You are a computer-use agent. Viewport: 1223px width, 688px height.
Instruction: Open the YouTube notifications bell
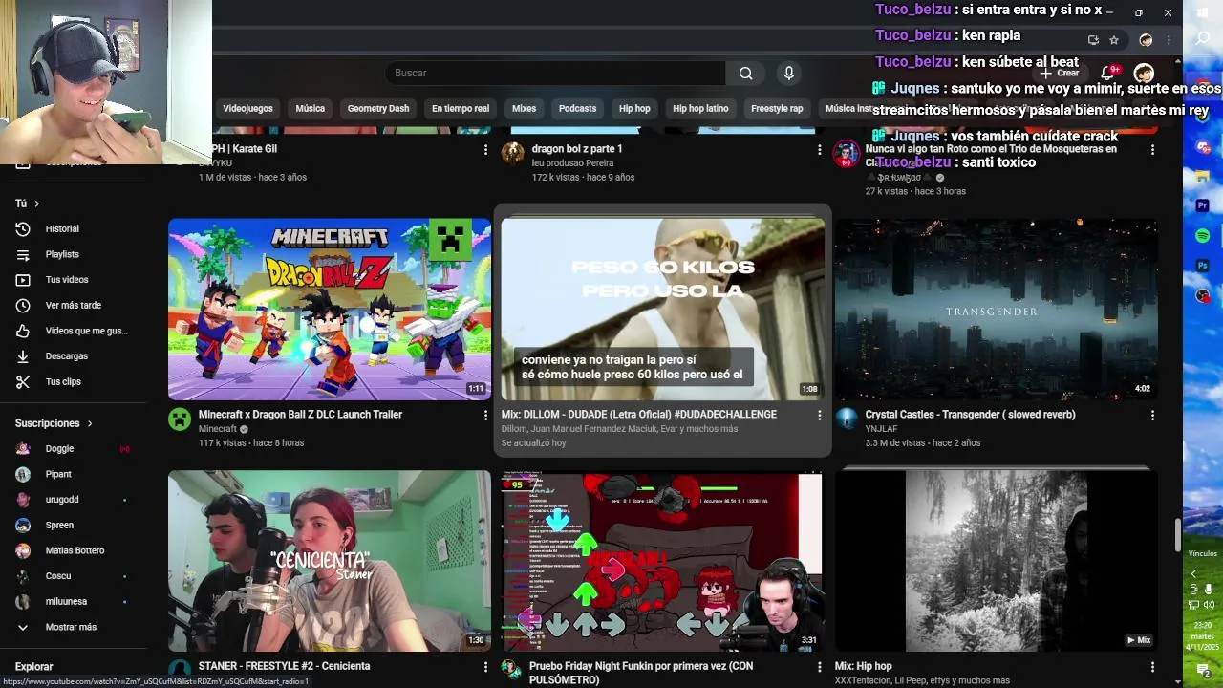[x=1108, y=73]
